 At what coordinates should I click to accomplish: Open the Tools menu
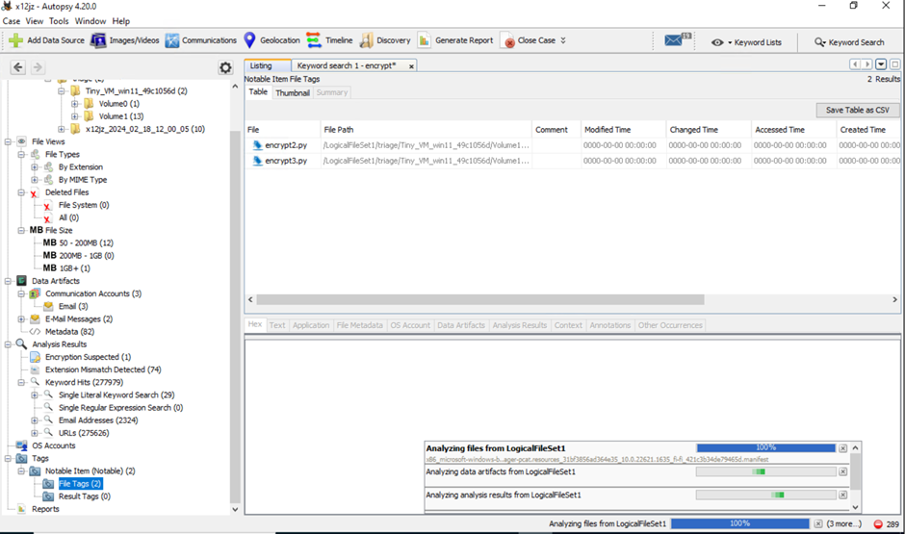tap(59, 21)
